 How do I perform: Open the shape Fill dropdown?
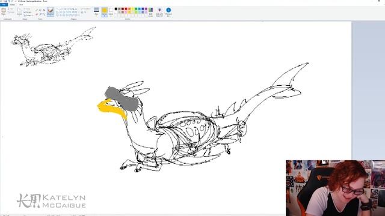84,12
